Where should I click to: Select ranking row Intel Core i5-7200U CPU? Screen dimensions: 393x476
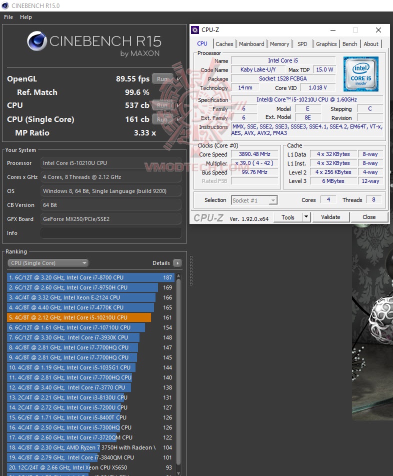click(x=90, y=407)
